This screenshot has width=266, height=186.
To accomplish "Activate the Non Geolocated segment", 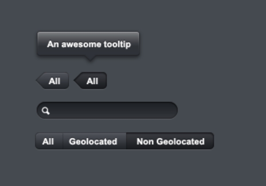I will pos(170,142).
